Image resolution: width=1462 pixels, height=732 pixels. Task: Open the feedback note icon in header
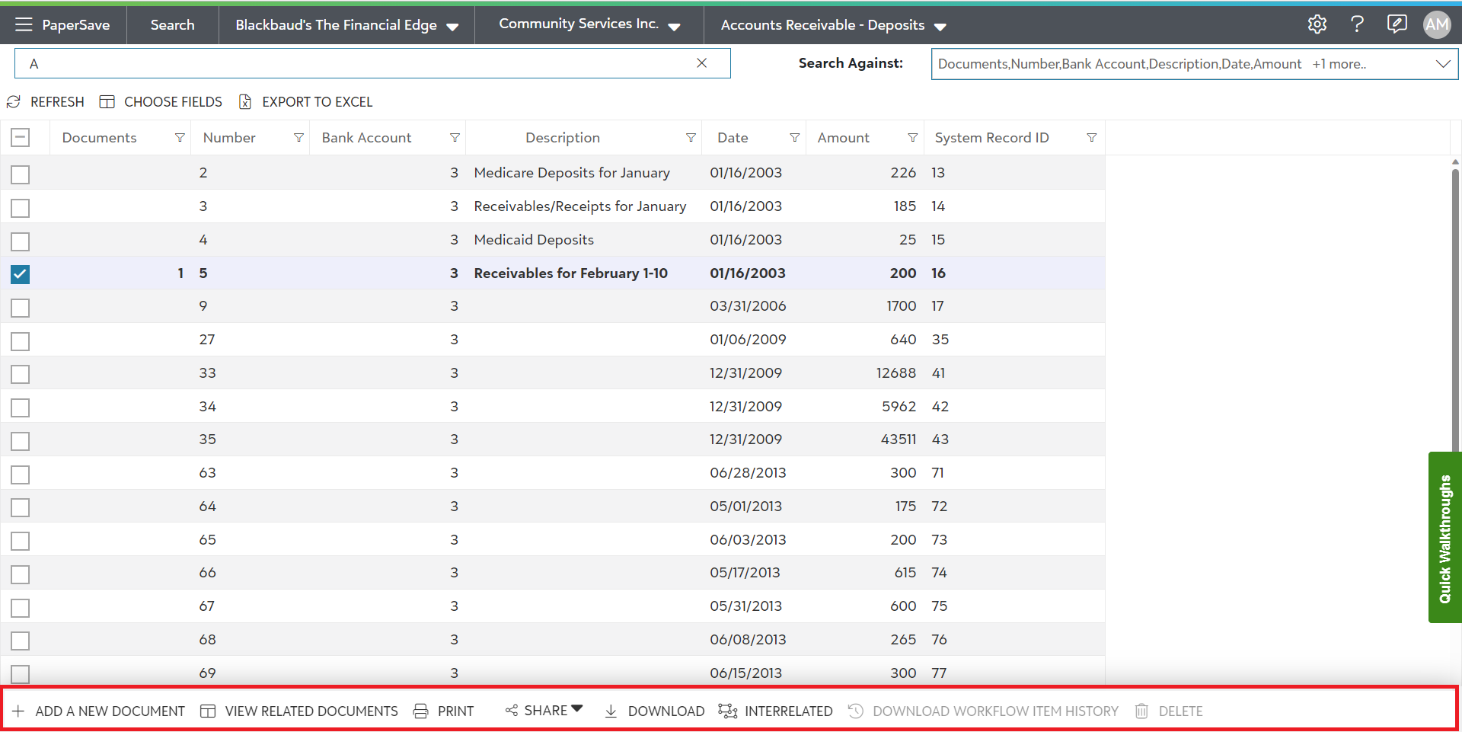click(1397, 24)
